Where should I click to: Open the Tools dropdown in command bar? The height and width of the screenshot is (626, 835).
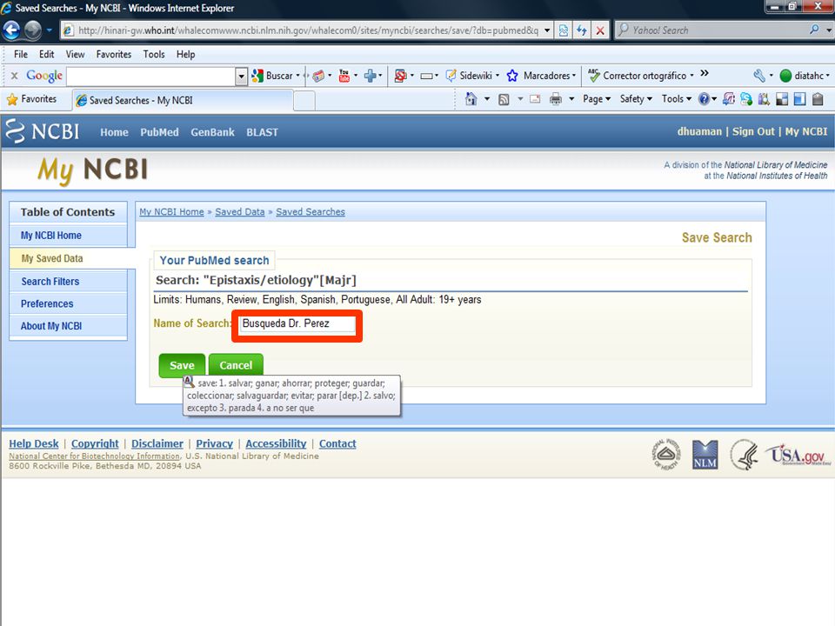pos(677,99)
